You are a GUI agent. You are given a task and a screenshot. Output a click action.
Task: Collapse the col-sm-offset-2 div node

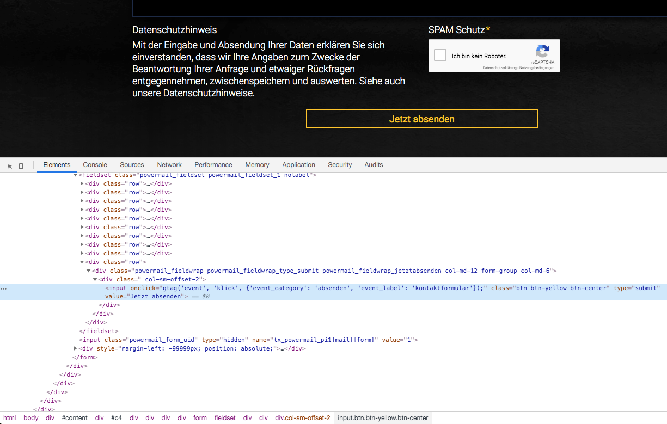pyautogui.click(x=95, y=279)
